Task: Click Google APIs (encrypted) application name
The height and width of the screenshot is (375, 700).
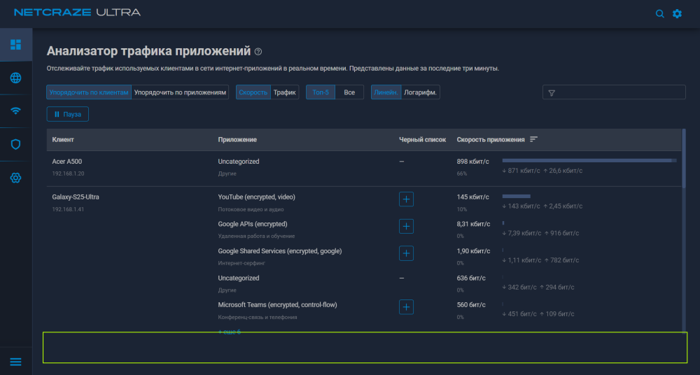Action: [253, 224]
